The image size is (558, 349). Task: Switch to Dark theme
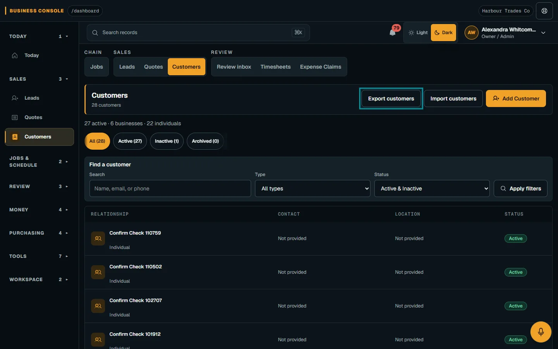click(444, 33)
